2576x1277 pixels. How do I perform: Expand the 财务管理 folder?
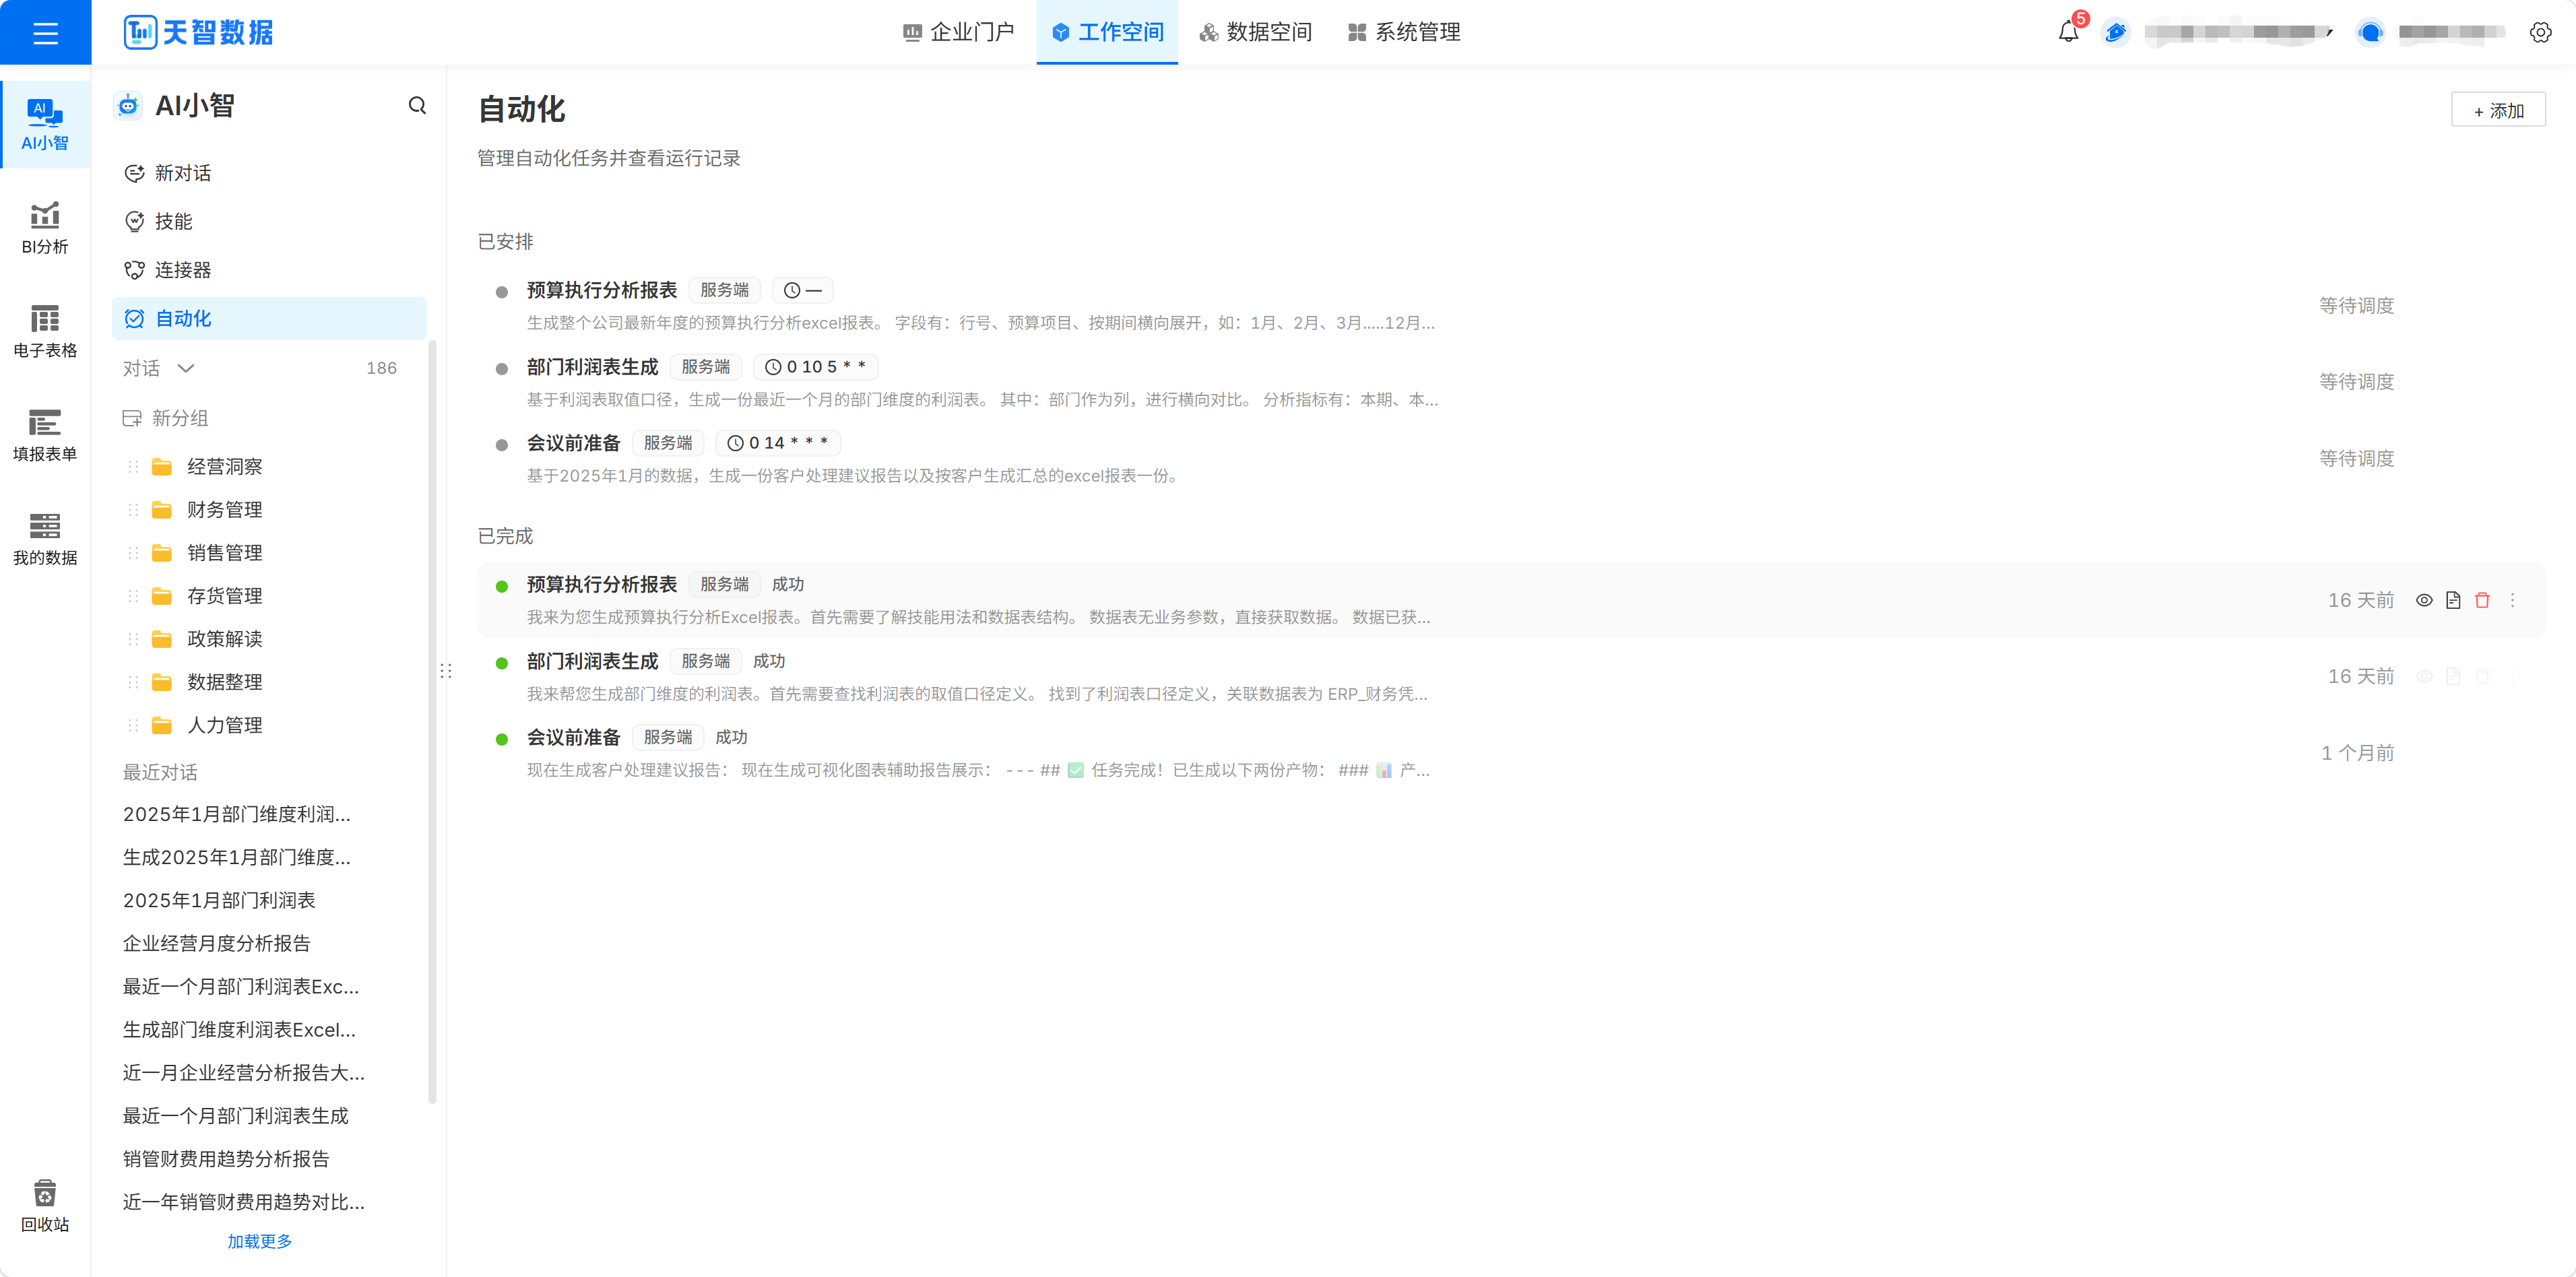(x=224, y=509)
